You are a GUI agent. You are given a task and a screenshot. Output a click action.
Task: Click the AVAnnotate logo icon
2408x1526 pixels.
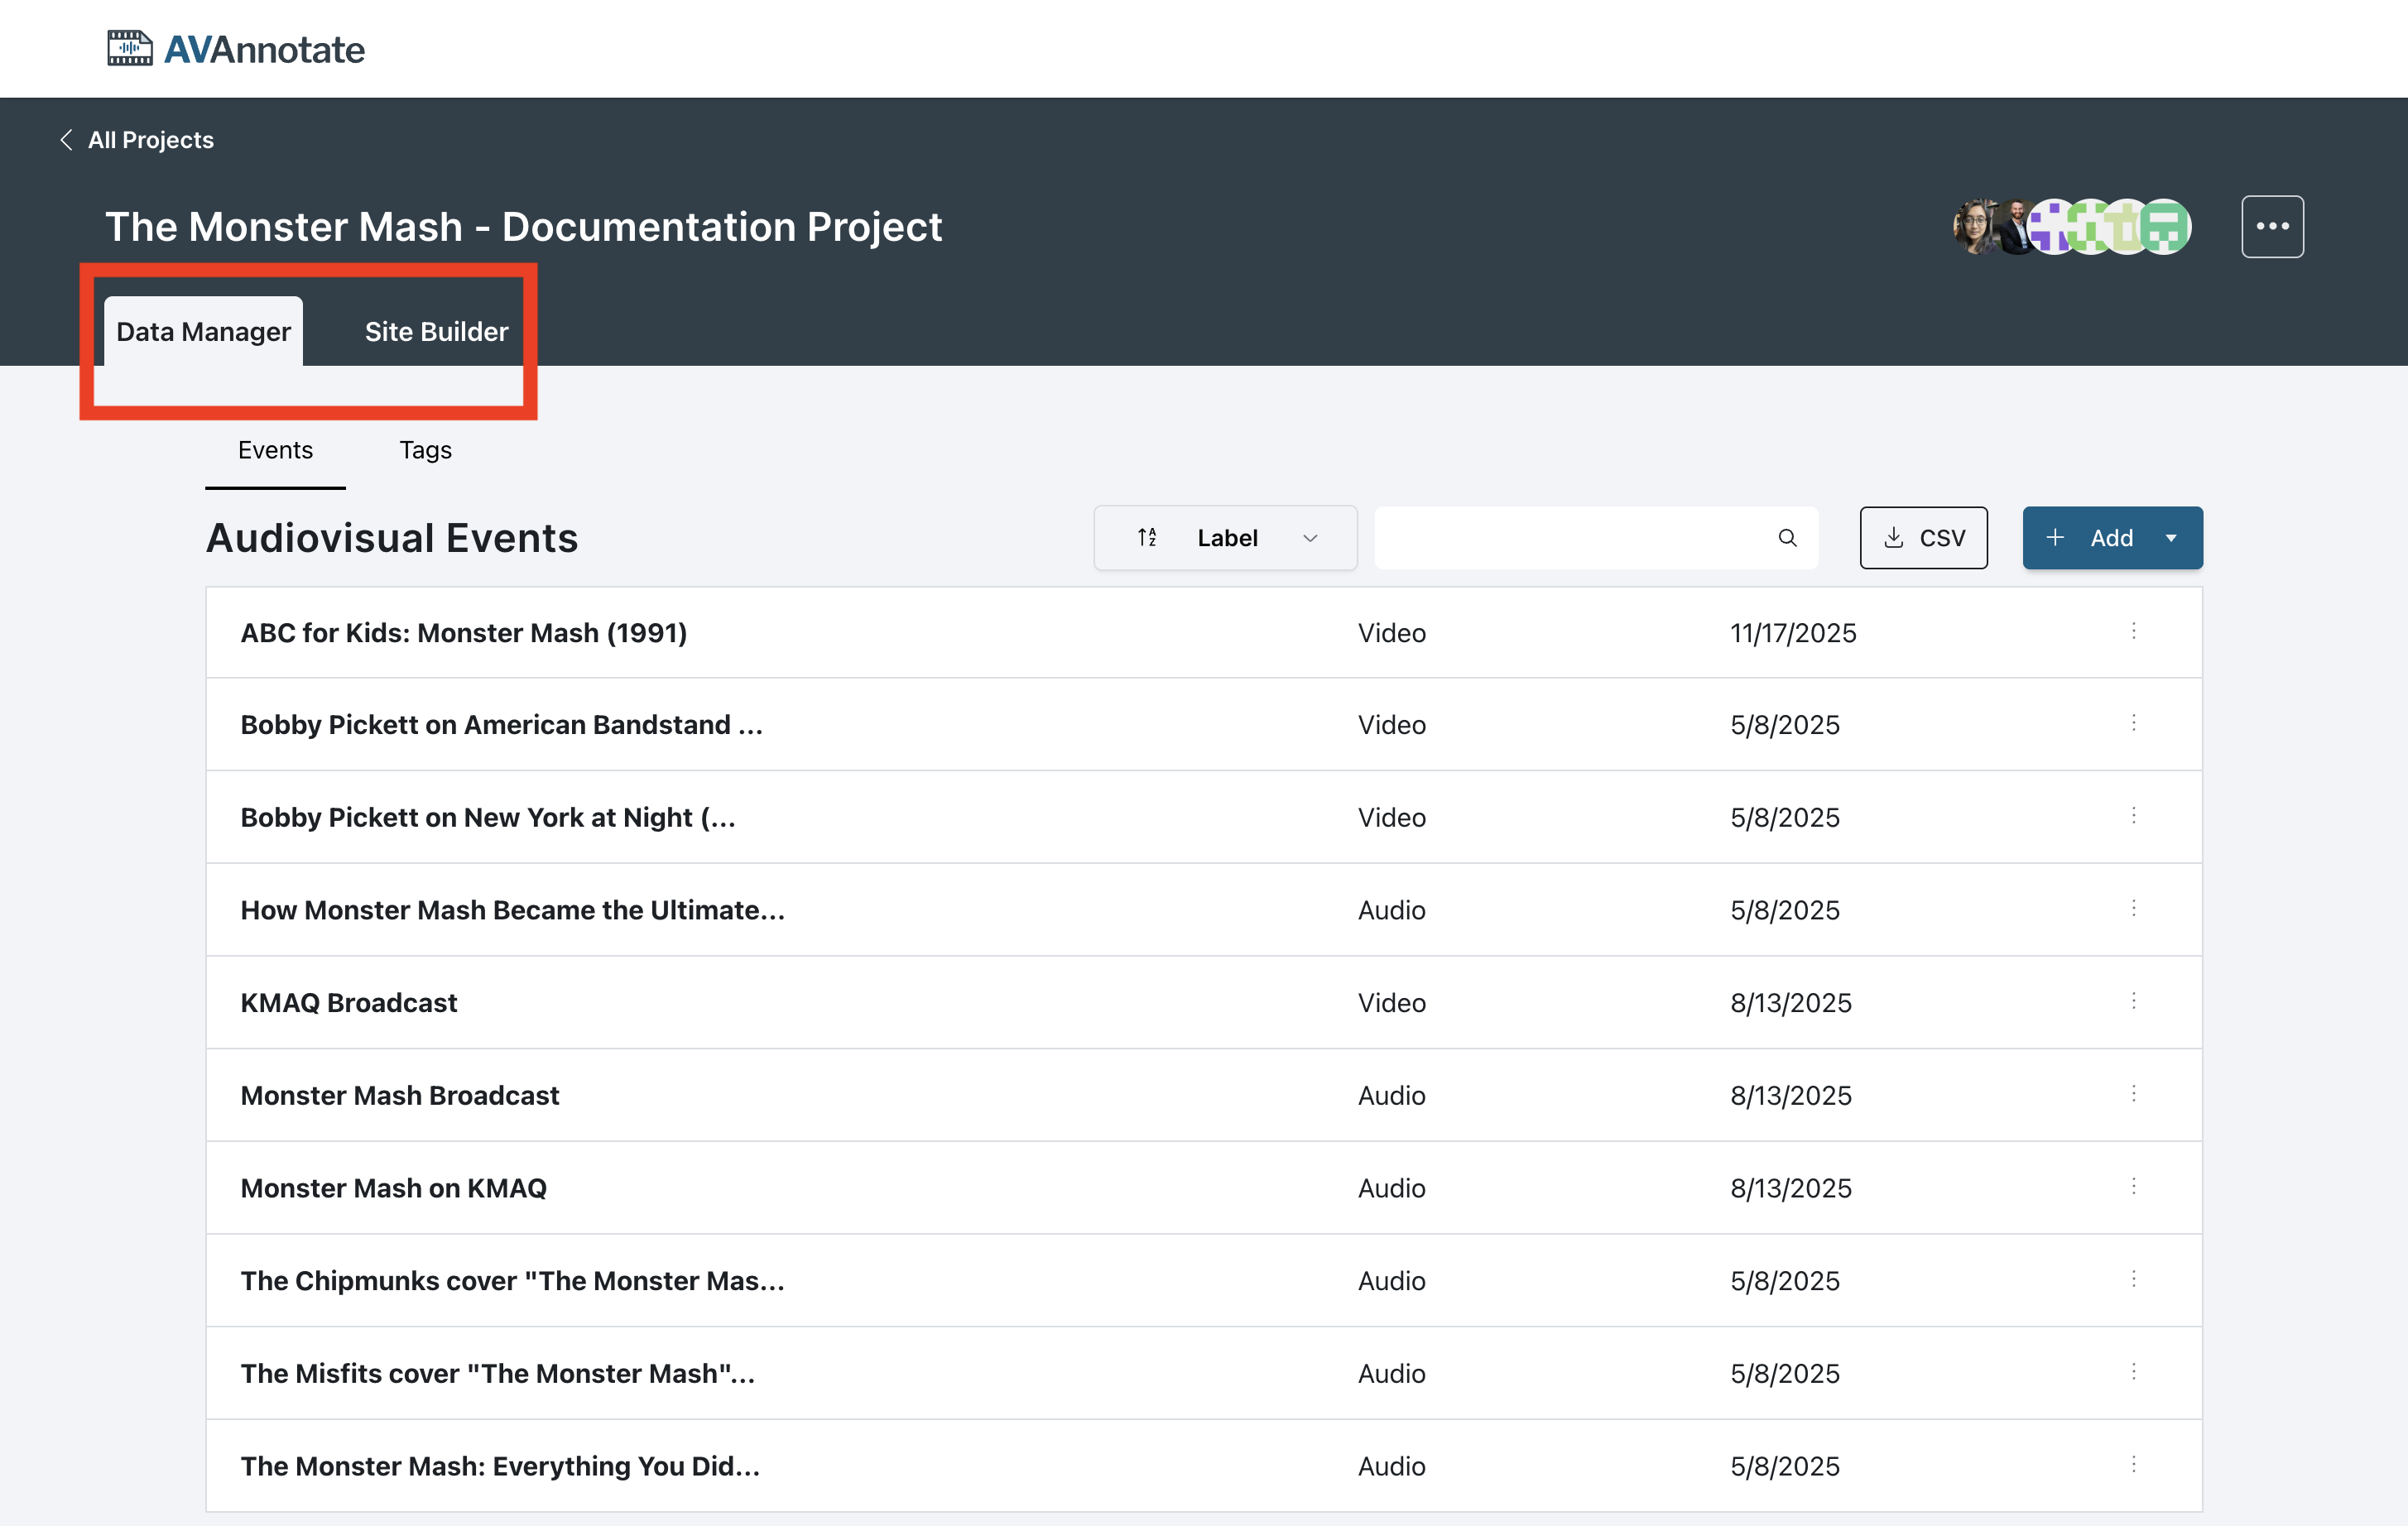[x=130, y=48]
